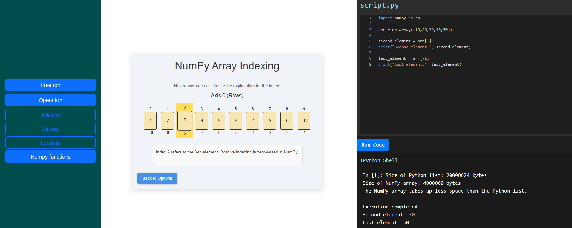
Task: Open Numpy functions section
Action: 50,157
